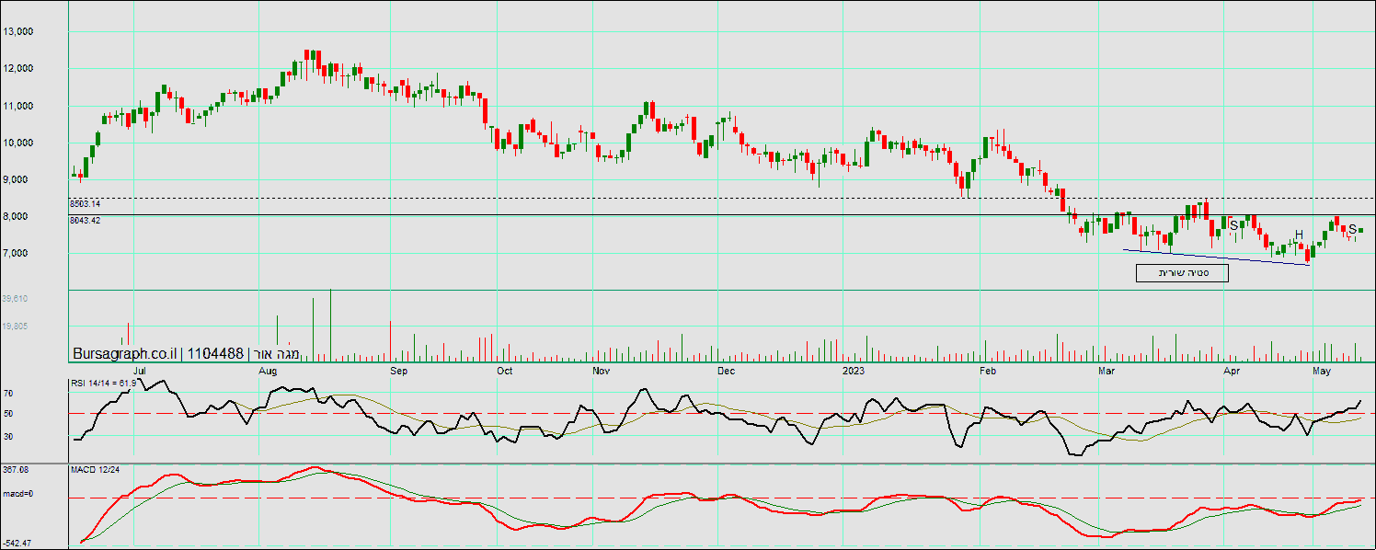The image size is (1376, 550).
Task: Click the RSI 70 level label
Action: tap(8, 393)
